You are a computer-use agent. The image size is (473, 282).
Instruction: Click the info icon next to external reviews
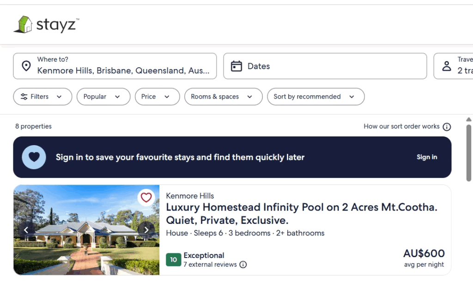tap(243, 264)
